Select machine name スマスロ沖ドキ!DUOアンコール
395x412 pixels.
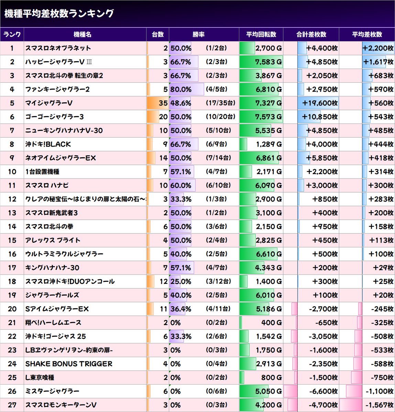pos(70,282)
